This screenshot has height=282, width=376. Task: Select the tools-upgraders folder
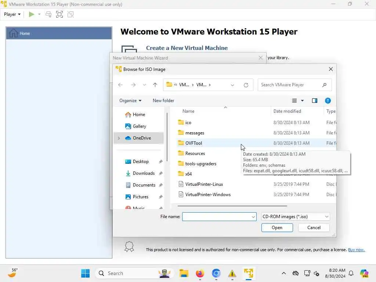point(201,164)
